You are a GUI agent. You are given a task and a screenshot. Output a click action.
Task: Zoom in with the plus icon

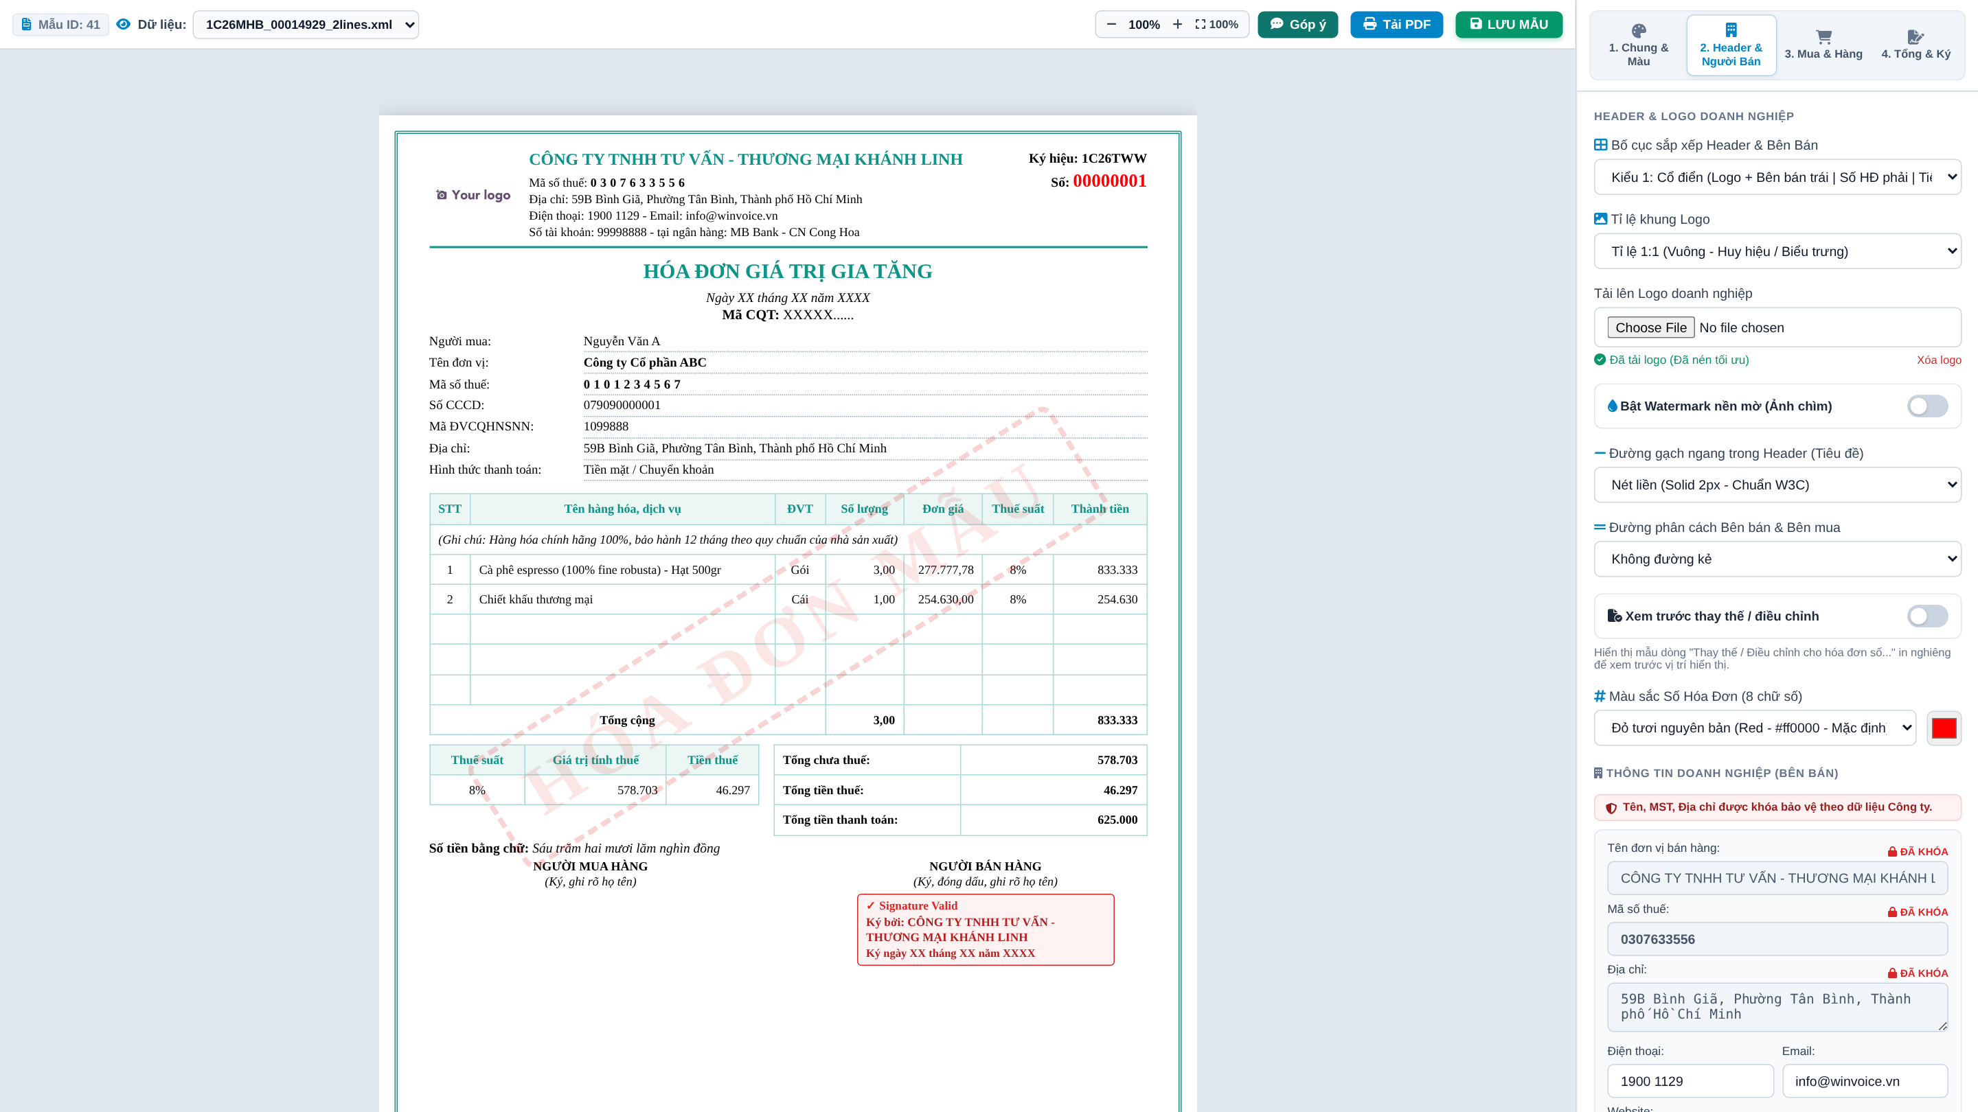point(1177,25)
